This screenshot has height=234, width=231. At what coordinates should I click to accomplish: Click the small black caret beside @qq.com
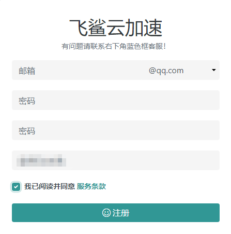click(x=213, y=70)
